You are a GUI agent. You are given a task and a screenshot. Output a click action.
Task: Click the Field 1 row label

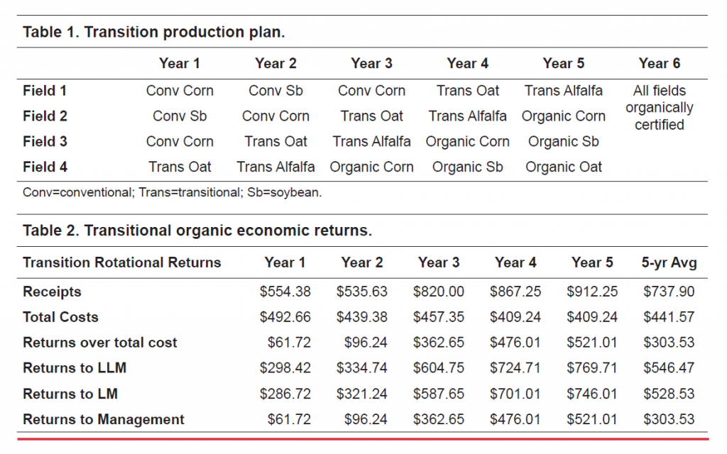(45, 91)
